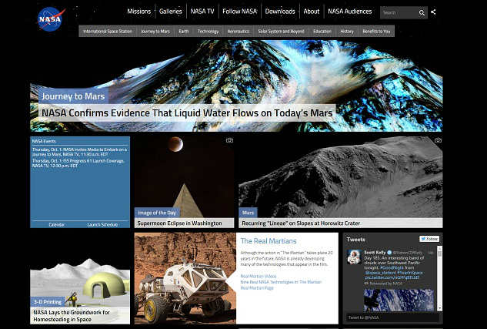The width and height of the screenshot is (487, 329).
Task: Open the NASA TV menu
Action: pyautogui.click(x=202, y=12)
